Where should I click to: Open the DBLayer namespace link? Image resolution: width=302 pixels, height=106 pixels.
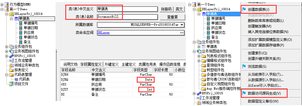[x=104, y=32]
